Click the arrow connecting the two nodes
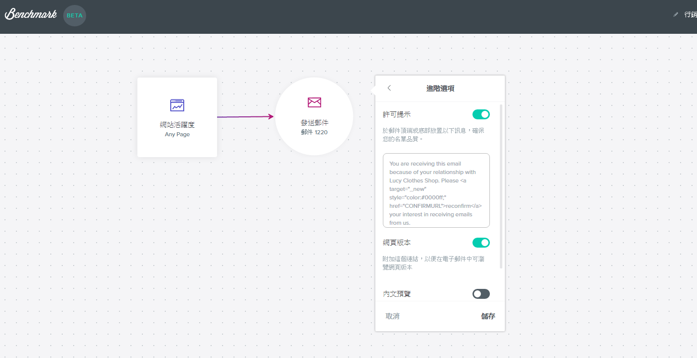 click(245, 117)
